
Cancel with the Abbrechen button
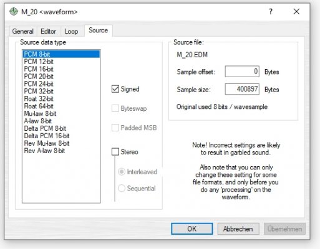238,229
